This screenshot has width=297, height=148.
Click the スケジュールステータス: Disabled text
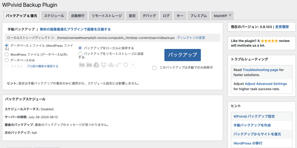coord(29,109)
